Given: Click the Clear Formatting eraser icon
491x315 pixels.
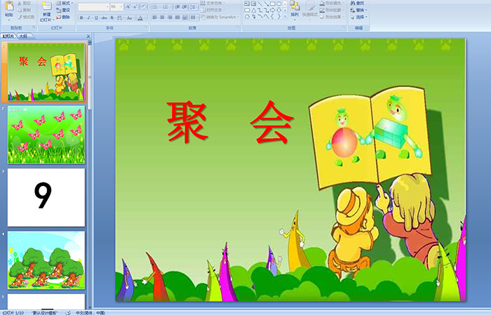Looking at the screenshot, I should (144, 6).
